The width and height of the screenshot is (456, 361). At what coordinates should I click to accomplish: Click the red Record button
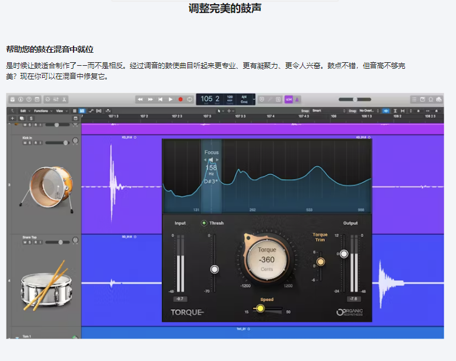coord(180,100)
